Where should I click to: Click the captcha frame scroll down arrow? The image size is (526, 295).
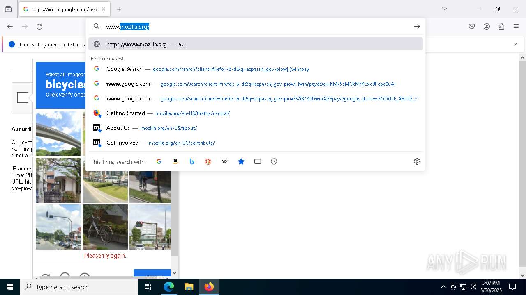[174, 273]
